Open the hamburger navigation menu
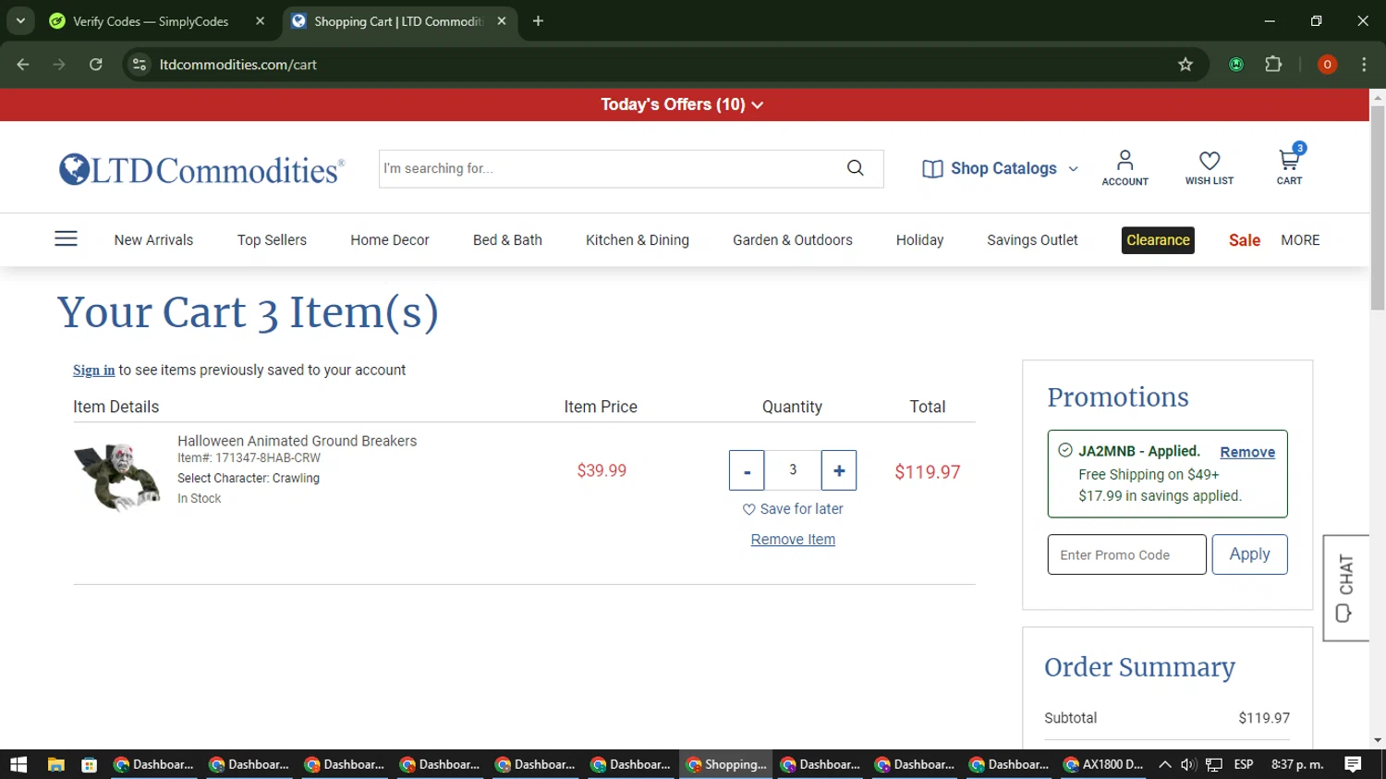The height and width of the screenshot is (779, 1386). pos(66,239)
